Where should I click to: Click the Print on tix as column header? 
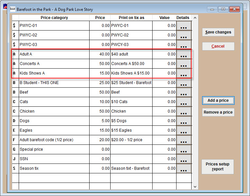[x=131, y=18]
